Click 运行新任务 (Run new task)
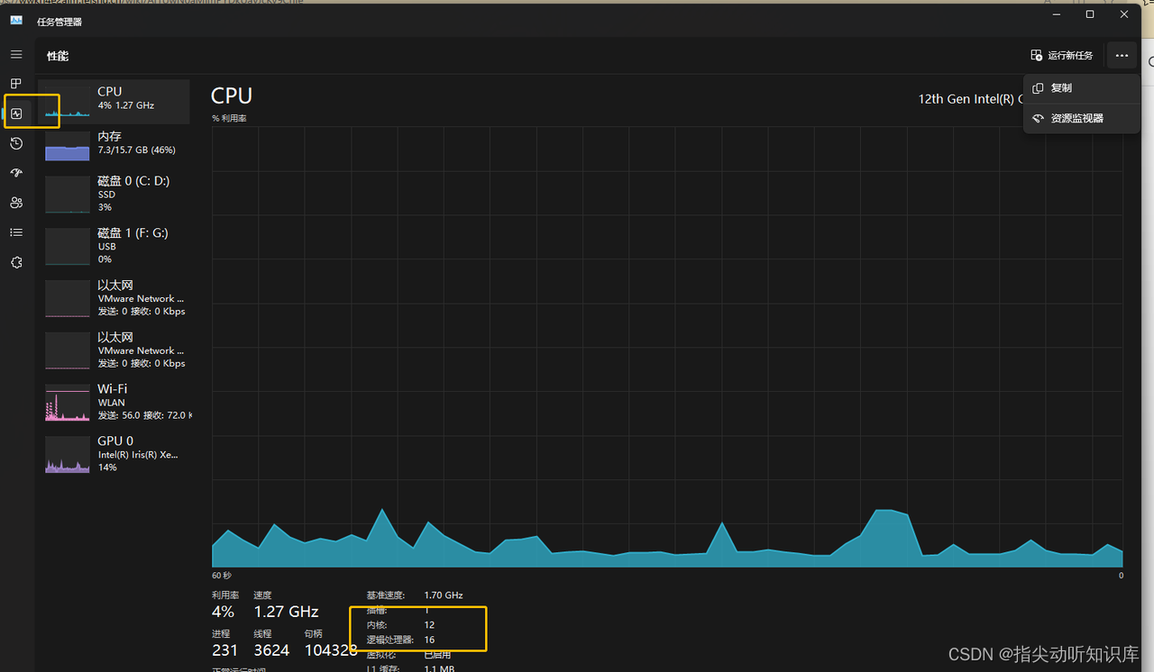The image size is (1154, 672). coord(1062,56)
